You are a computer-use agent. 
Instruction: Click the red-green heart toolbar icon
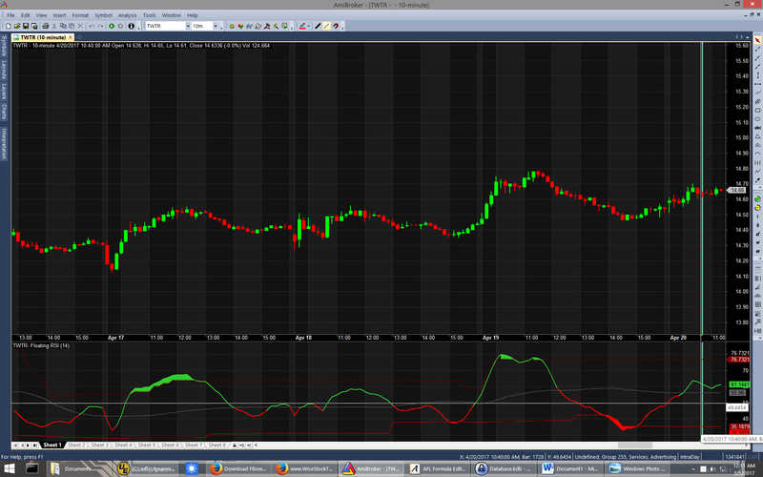click(x=240, y=26)
